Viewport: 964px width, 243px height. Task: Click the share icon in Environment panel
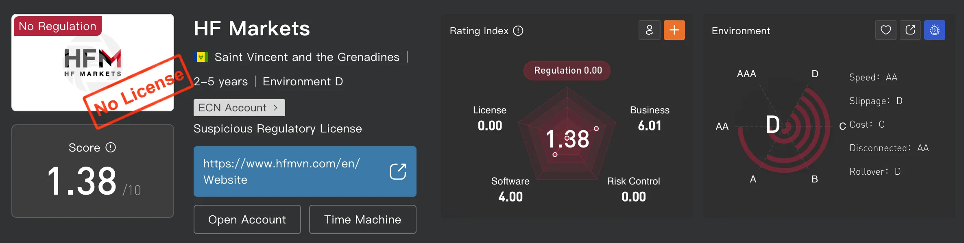tap(910, 30)
